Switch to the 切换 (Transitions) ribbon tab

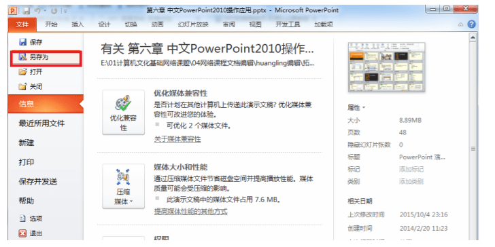[131, 24]
